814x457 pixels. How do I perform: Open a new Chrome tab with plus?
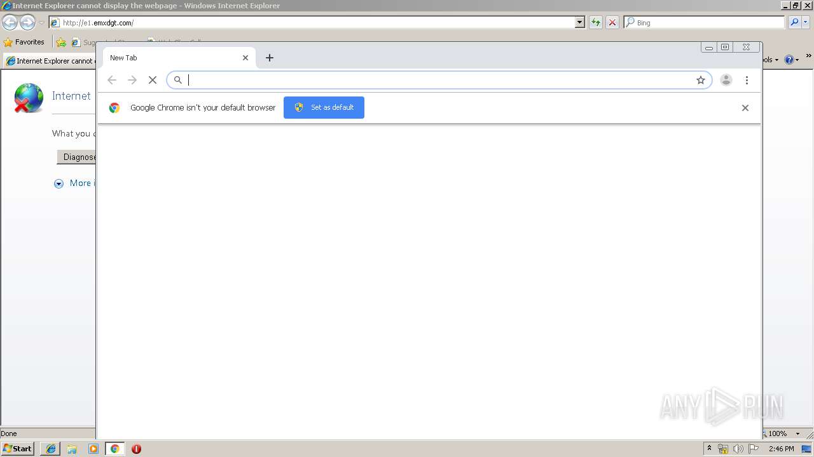point(270,58)
